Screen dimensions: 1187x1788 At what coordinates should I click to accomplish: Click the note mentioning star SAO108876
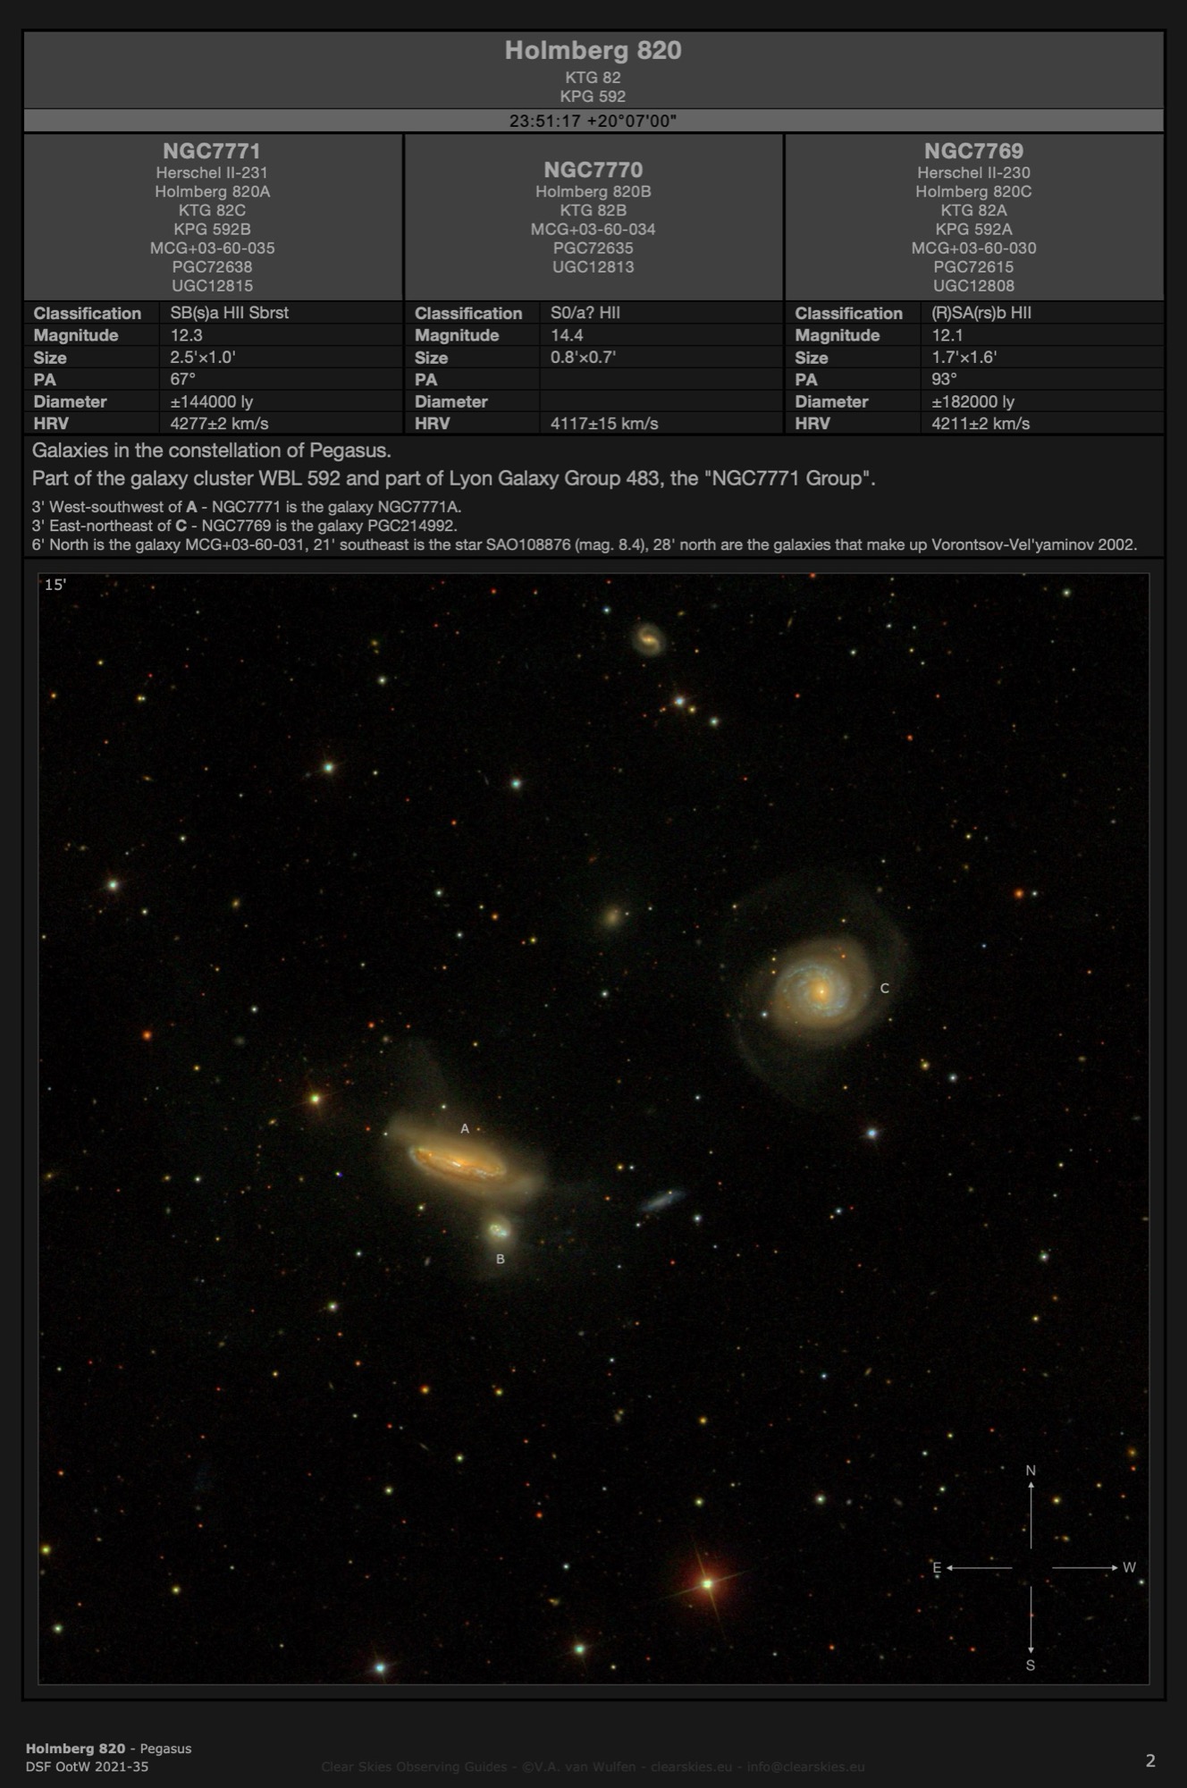click(x=584, y=544)
